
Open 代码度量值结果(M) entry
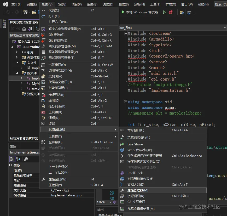coord(163,209)
